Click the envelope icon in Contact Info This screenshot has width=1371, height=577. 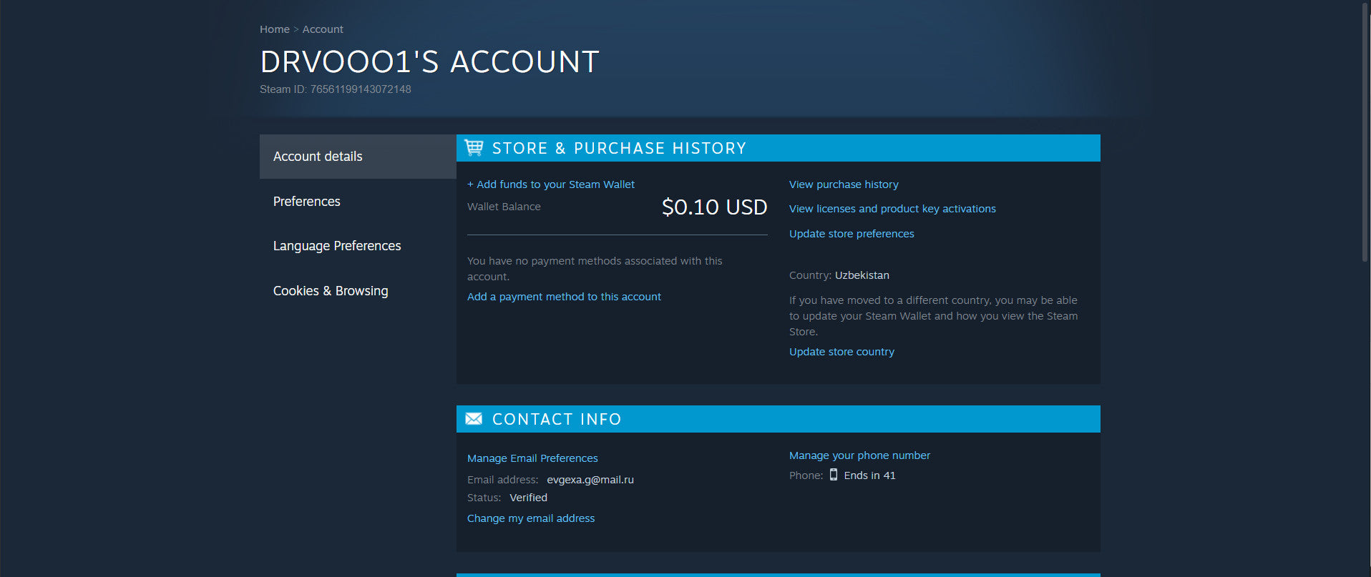pyautogui.click(x=474, y=419)
